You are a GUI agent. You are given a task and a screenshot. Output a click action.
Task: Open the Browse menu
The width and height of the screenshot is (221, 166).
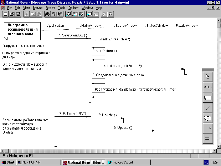pos(37,7)
